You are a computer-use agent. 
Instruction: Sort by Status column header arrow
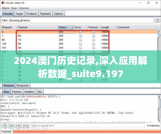pyautogui.click(x=73, y=27)
